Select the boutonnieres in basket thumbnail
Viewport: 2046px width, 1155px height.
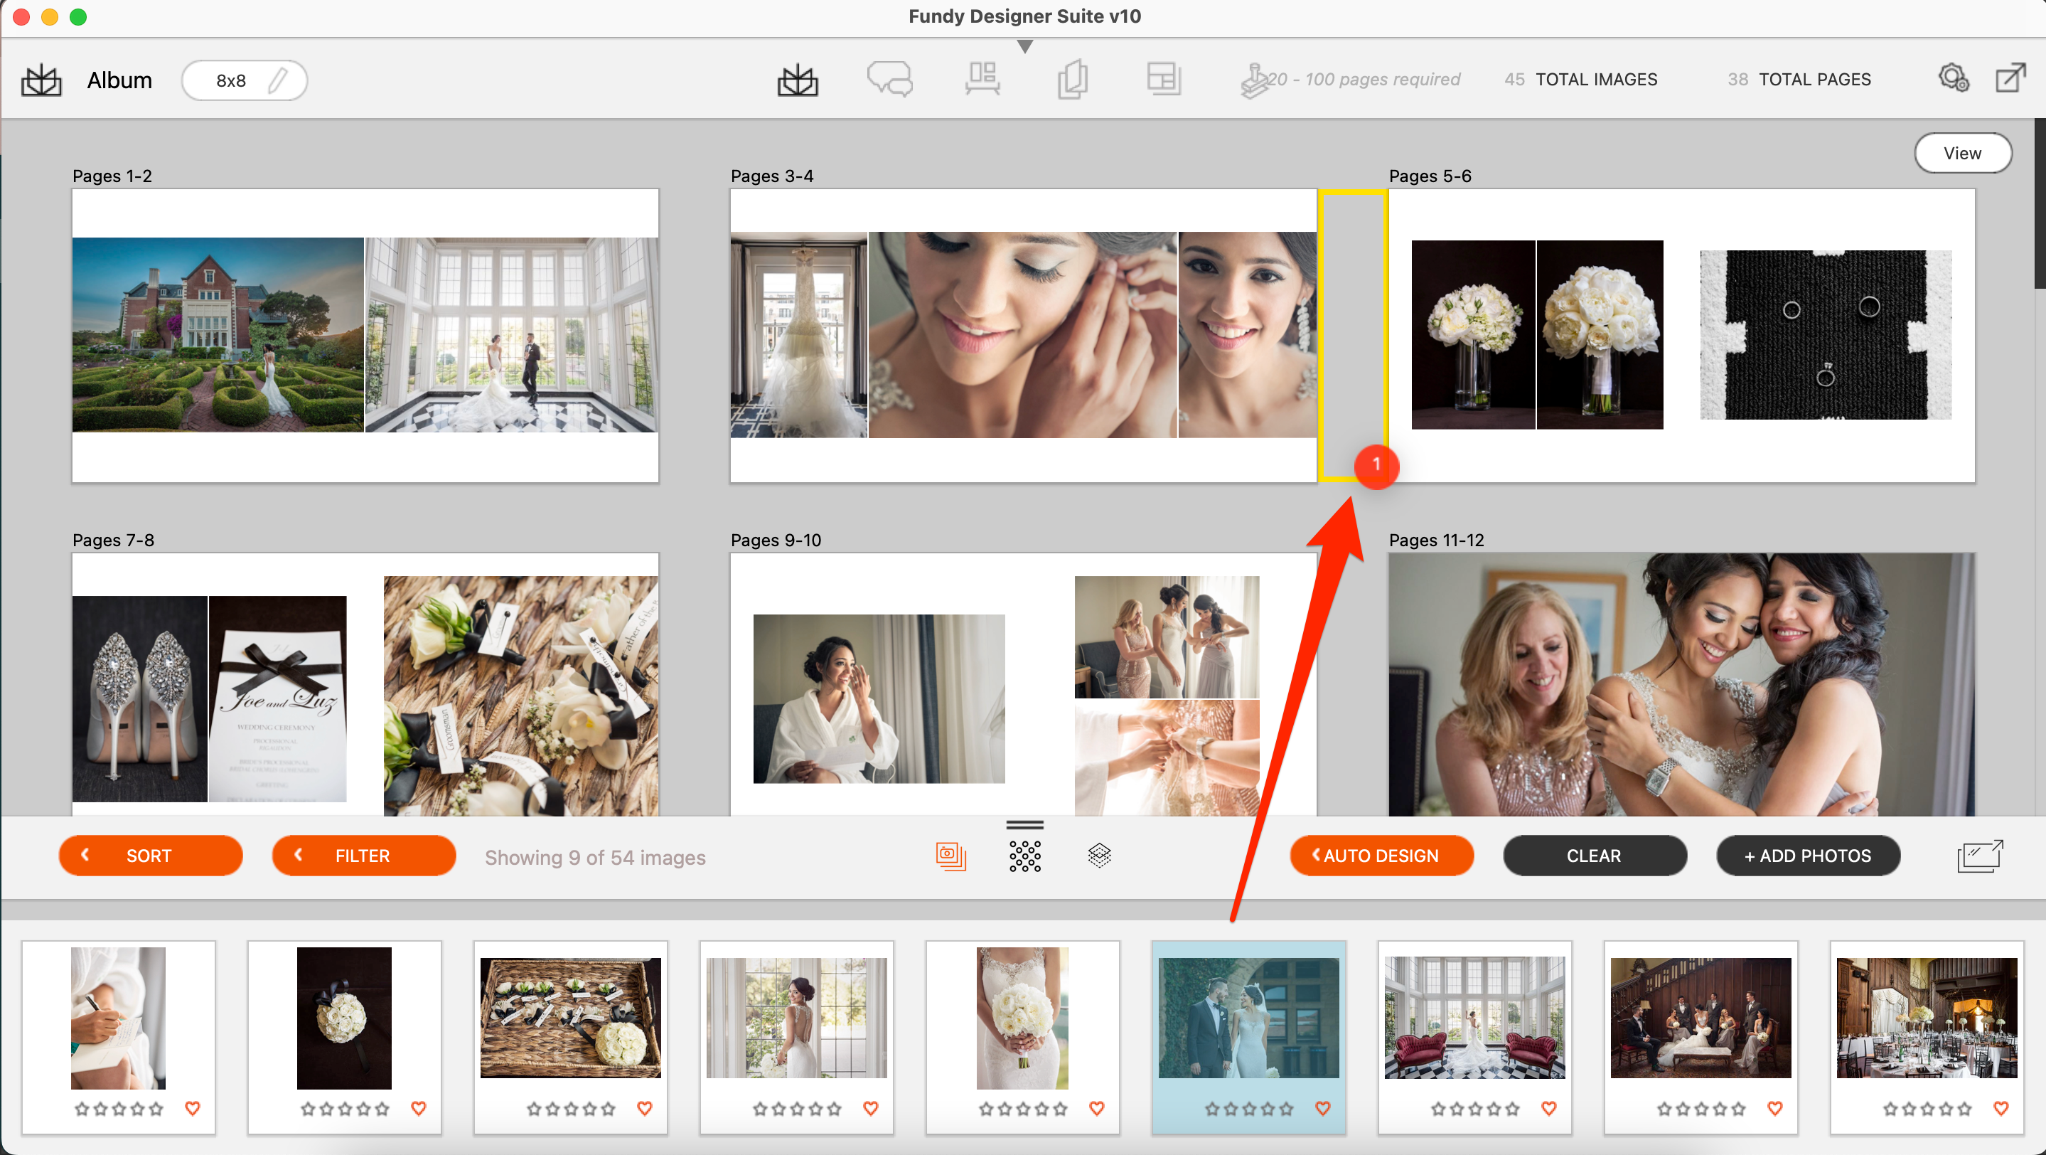[x=570, y=1018]
